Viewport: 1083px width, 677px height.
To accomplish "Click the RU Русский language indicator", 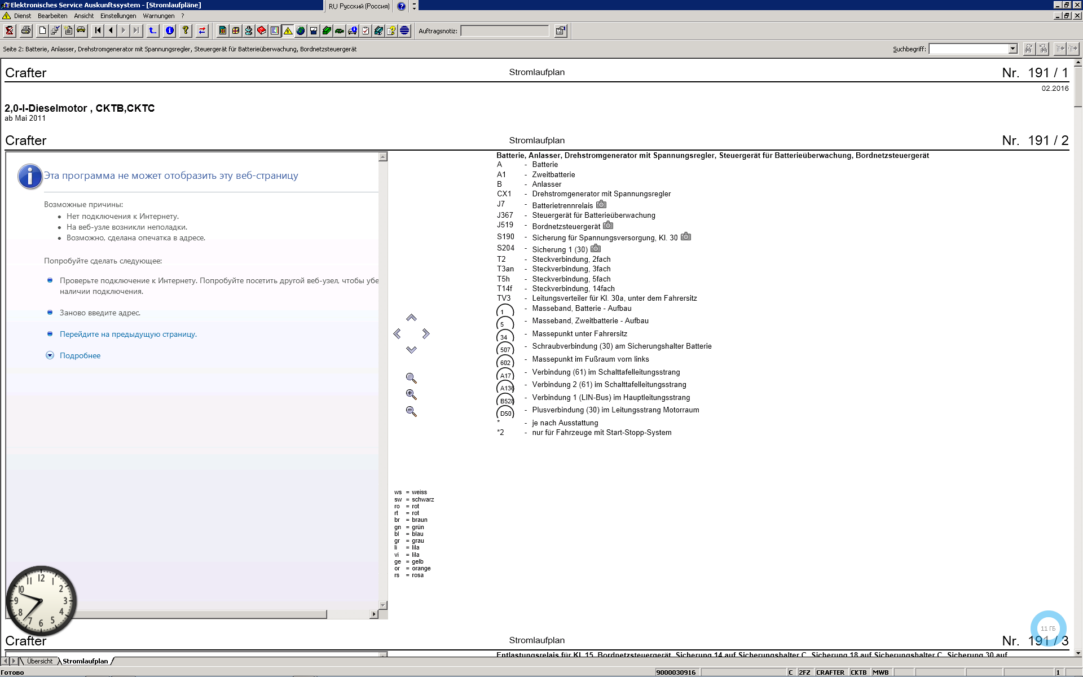I will (x=359, y=6).
